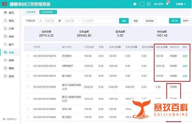
Task: Click the app logo icon
Action: tap(5, 4)
